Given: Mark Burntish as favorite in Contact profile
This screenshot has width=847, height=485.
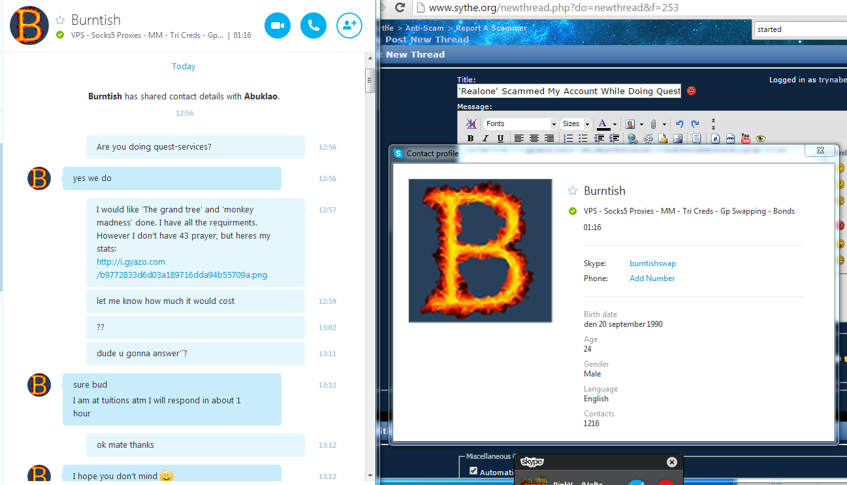Looking at the screenshot, I should [x=573, y=191].
